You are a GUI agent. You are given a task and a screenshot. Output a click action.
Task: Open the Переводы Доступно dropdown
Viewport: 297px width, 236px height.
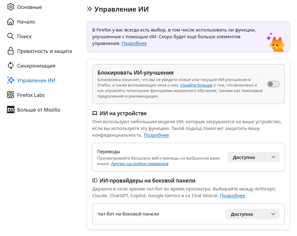(x=254, y=157)
